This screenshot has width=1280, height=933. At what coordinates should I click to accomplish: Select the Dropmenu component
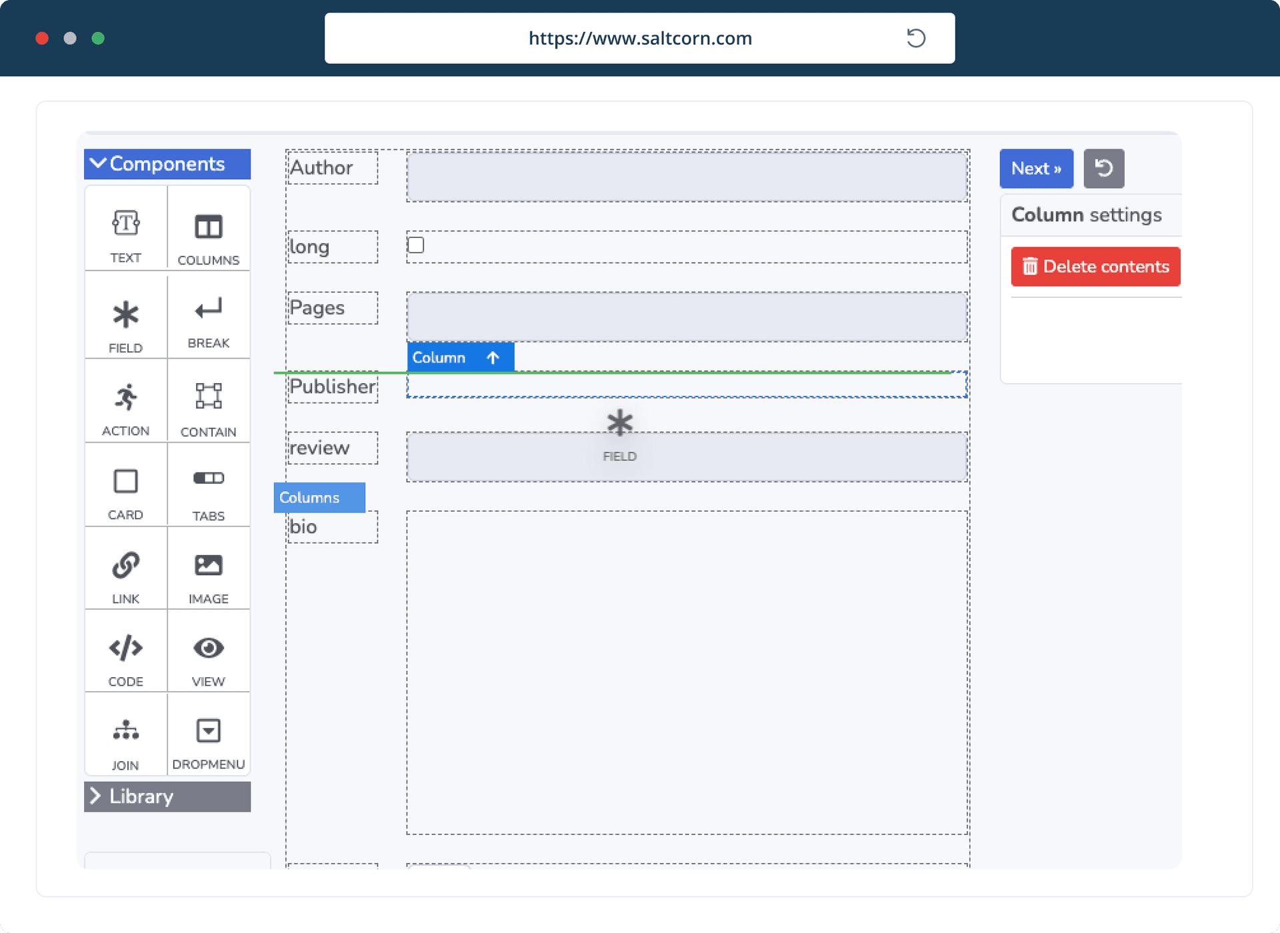[209, 736]
